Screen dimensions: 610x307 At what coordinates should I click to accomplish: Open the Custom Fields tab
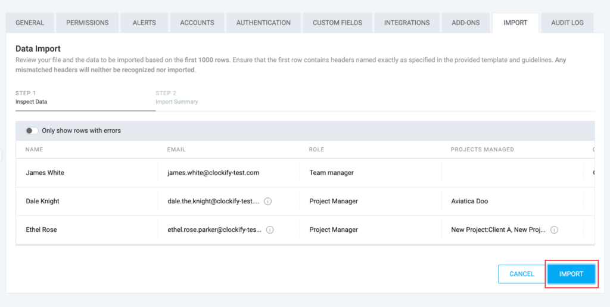337,23
